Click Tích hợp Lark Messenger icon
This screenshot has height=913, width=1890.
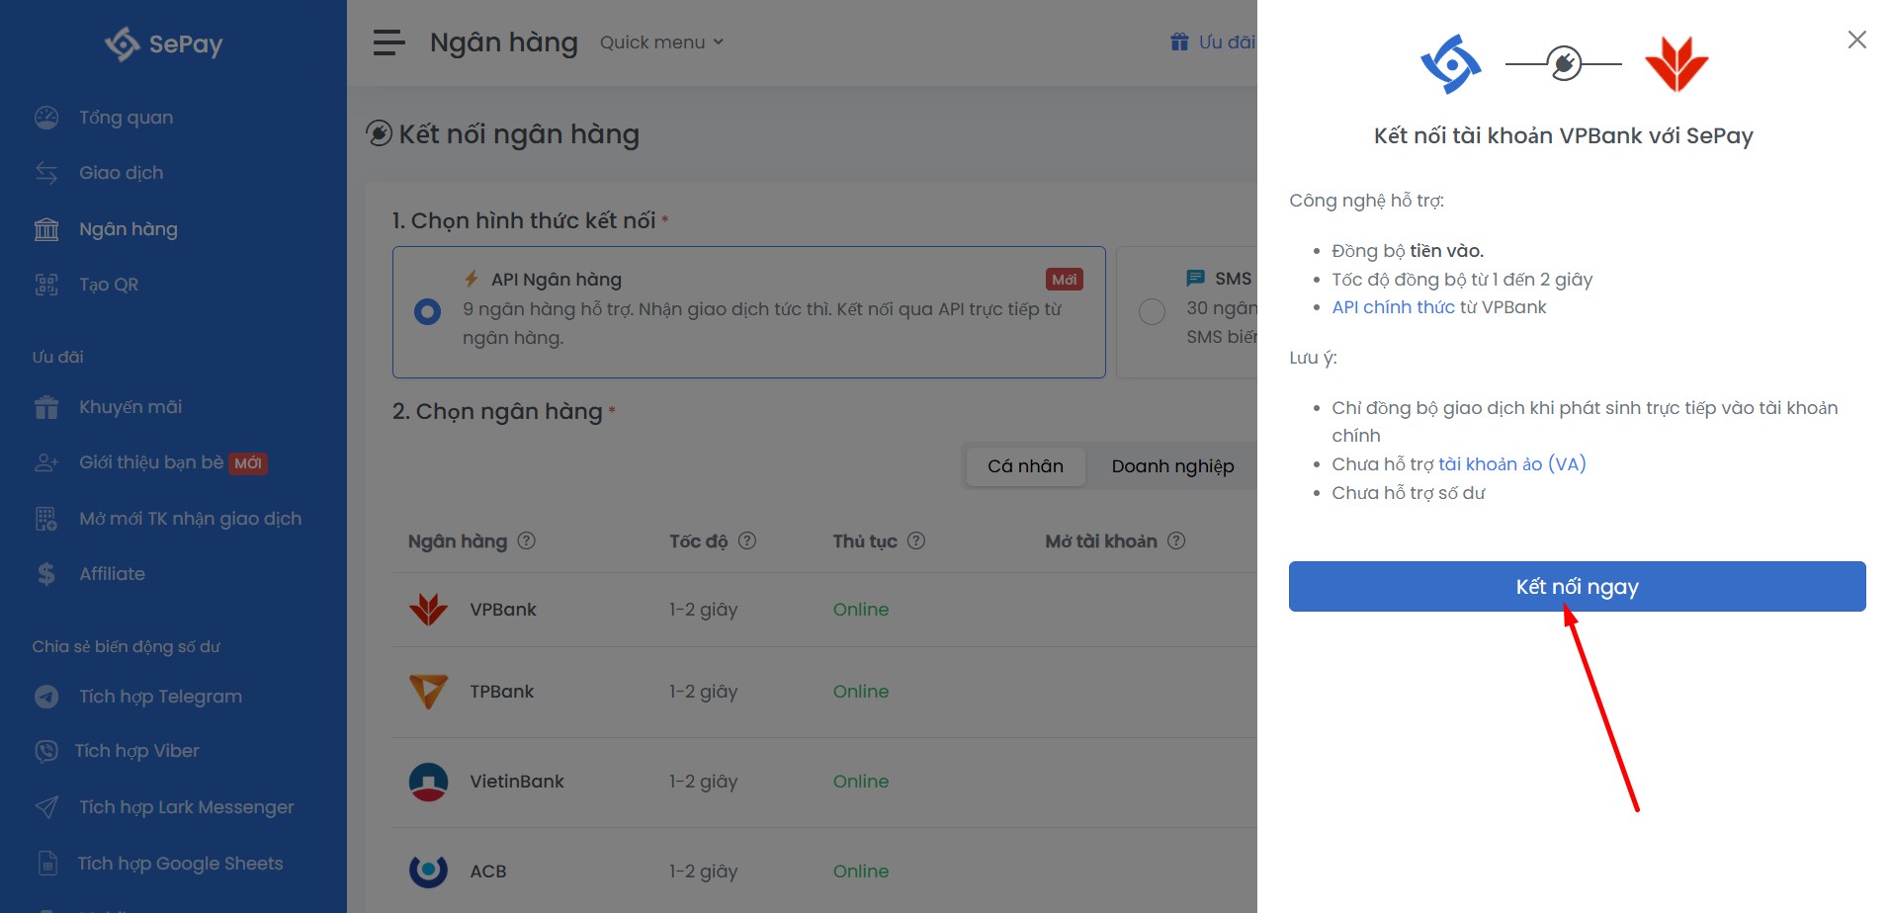point(46,807)
